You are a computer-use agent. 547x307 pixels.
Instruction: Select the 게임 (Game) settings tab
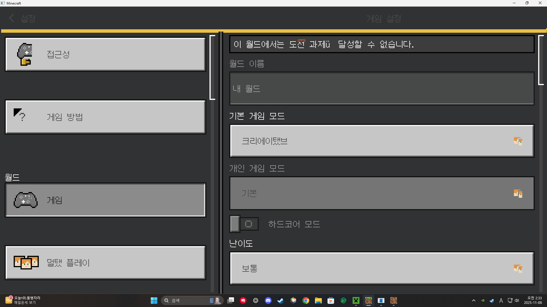coord(105,200)
